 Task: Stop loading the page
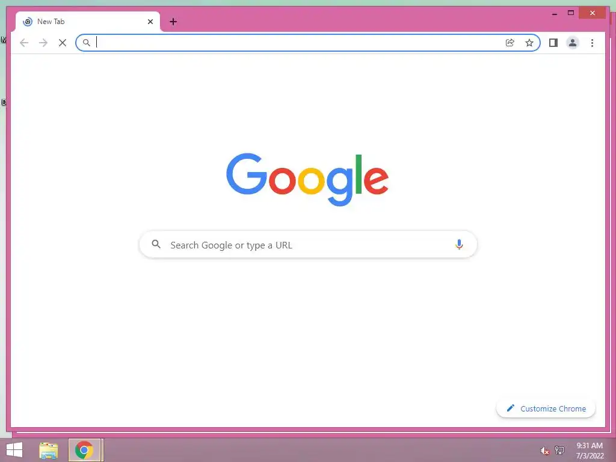pyautogui.click(x=63, y=43)
